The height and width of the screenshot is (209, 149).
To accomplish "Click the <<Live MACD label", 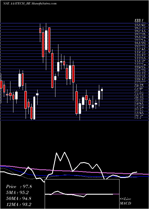I will [x=125, y=201].
